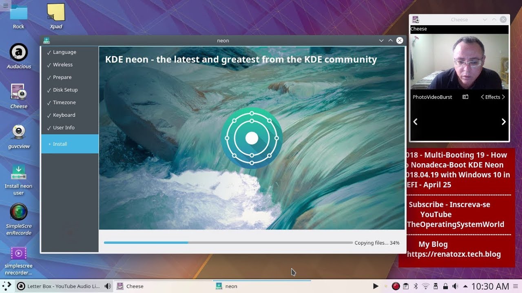Click the red record icon in the system tray
The image size is (522, 293).
click(x=396, y=286)
